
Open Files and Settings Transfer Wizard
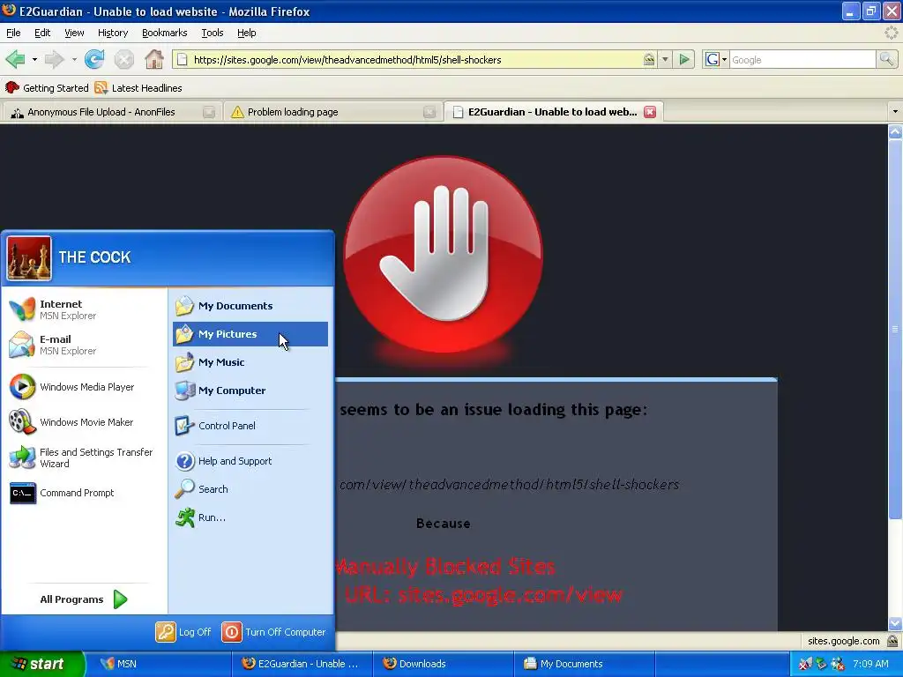(84, 458)
